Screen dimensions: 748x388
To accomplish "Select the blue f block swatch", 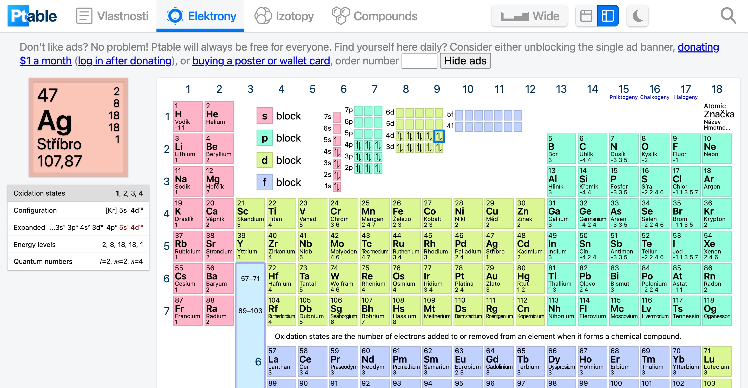I will tap(264, 182).
